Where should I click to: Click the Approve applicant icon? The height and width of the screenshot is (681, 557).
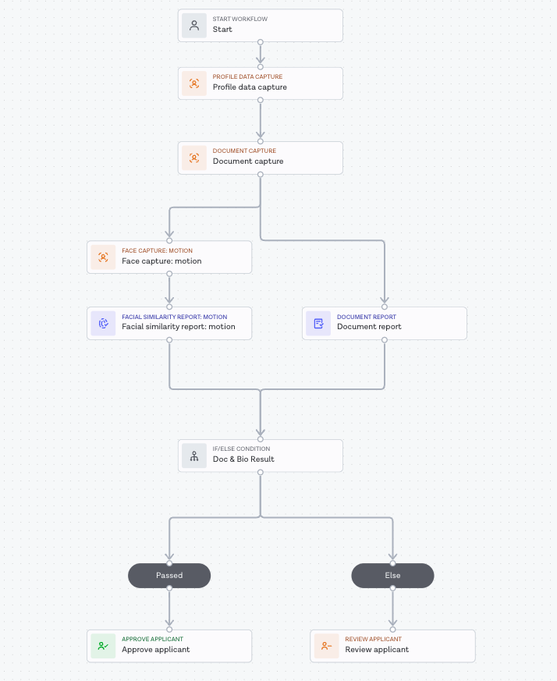(x=103, y=646)
